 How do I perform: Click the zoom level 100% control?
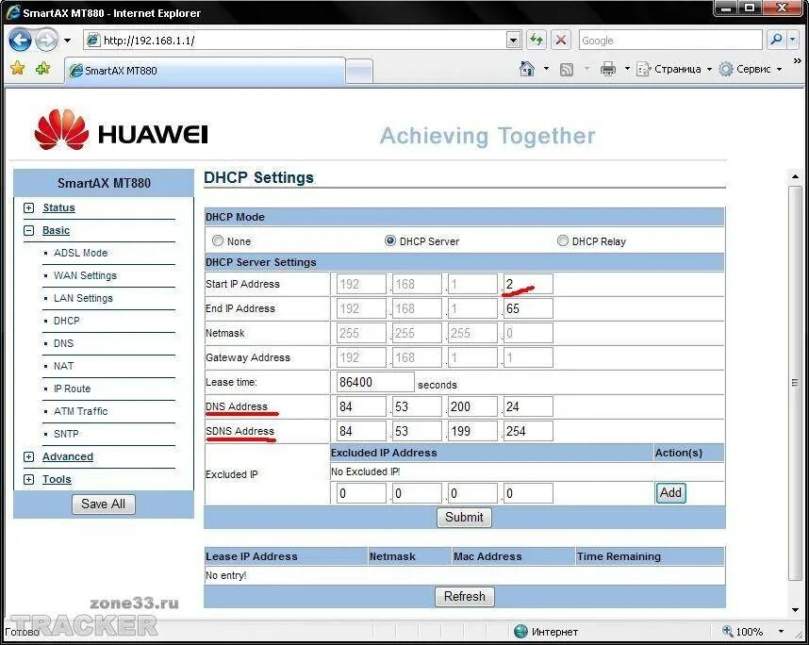743,632
